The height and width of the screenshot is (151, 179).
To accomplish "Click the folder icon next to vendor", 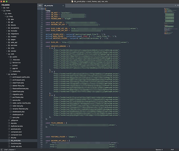I will pyautogui.click(x=9, y=51).
